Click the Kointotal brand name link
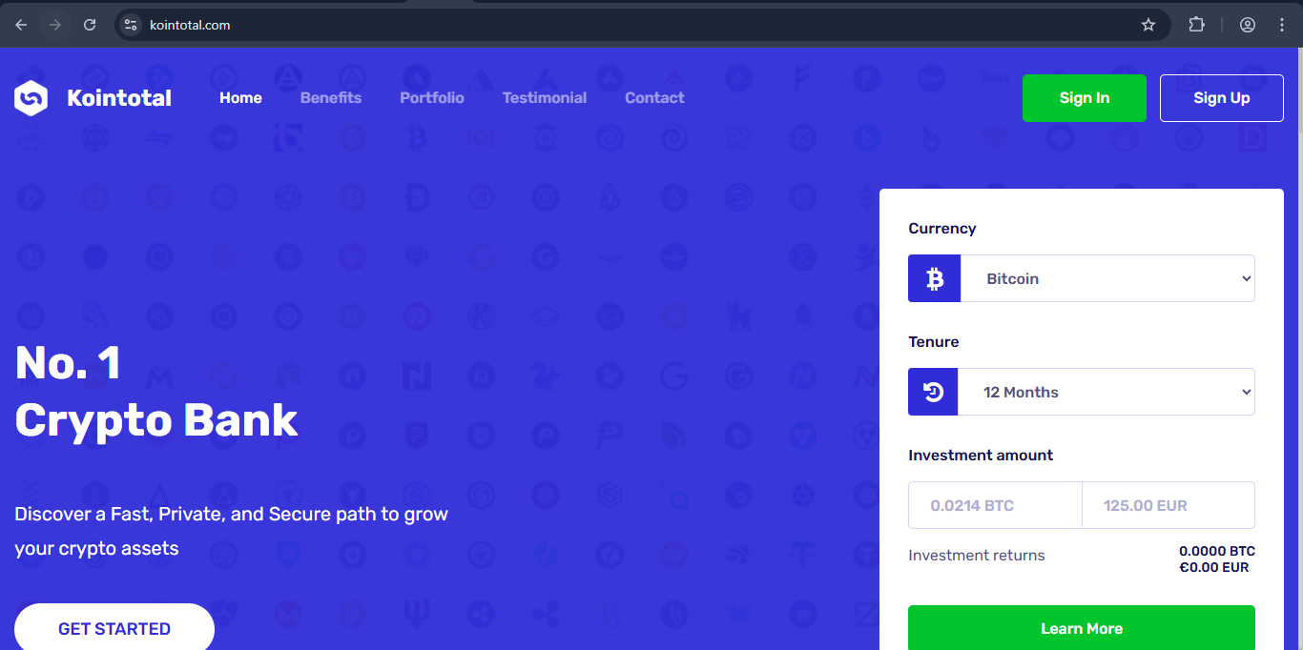This screenshot has width=1303, height=650. 119,97
